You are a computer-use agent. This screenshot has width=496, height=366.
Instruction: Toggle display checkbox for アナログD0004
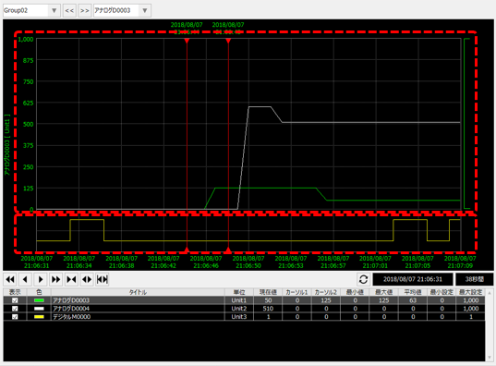pyautogui.click(x=15, y=309)
